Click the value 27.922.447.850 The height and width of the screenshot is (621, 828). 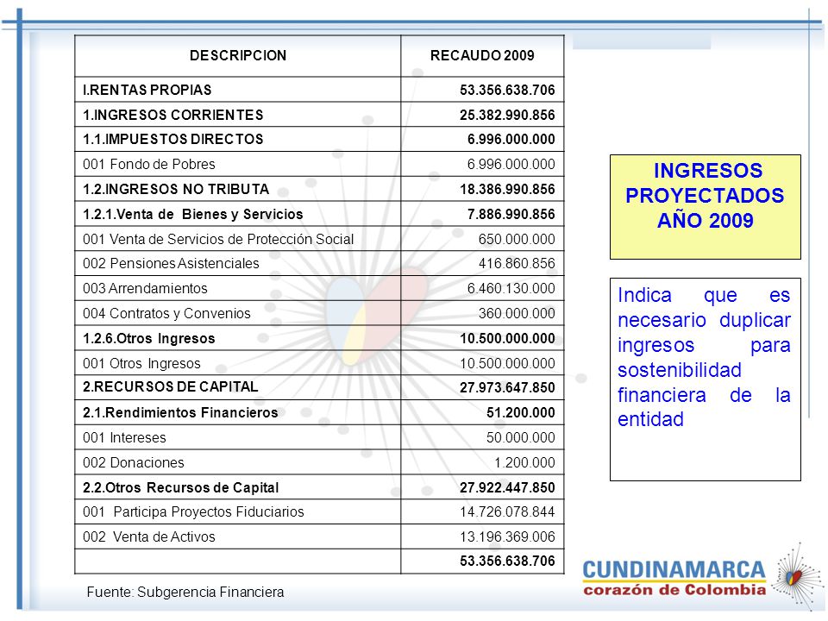coord(507,487)
